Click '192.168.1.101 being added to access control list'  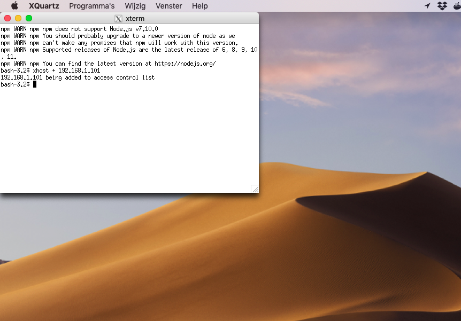pos(78,77)
